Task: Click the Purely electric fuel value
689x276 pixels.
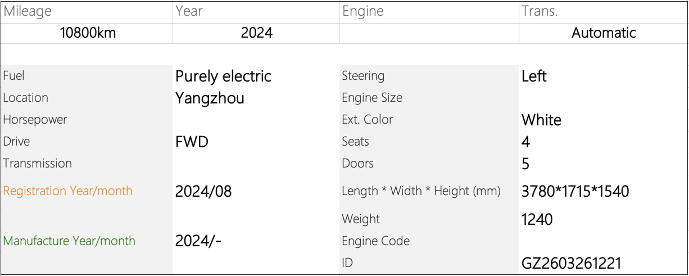Action: point(223,76)
